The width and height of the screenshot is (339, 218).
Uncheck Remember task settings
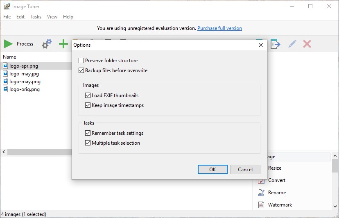click(x=88, y=133)
